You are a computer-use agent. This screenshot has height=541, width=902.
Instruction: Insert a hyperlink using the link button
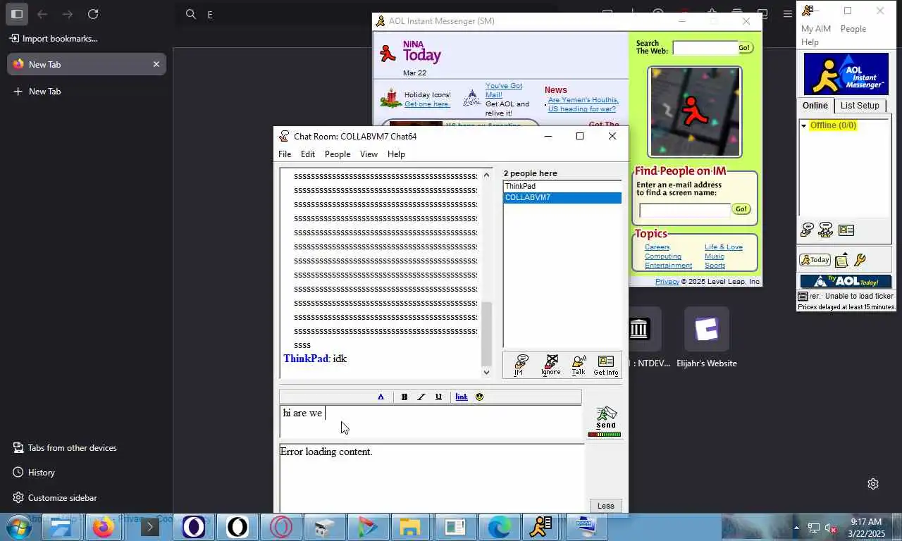coord(462,397)
